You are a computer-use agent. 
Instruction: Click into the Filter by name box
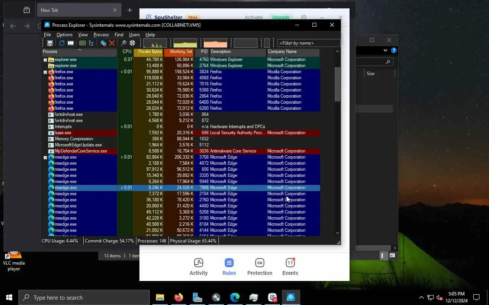point(309,43)
